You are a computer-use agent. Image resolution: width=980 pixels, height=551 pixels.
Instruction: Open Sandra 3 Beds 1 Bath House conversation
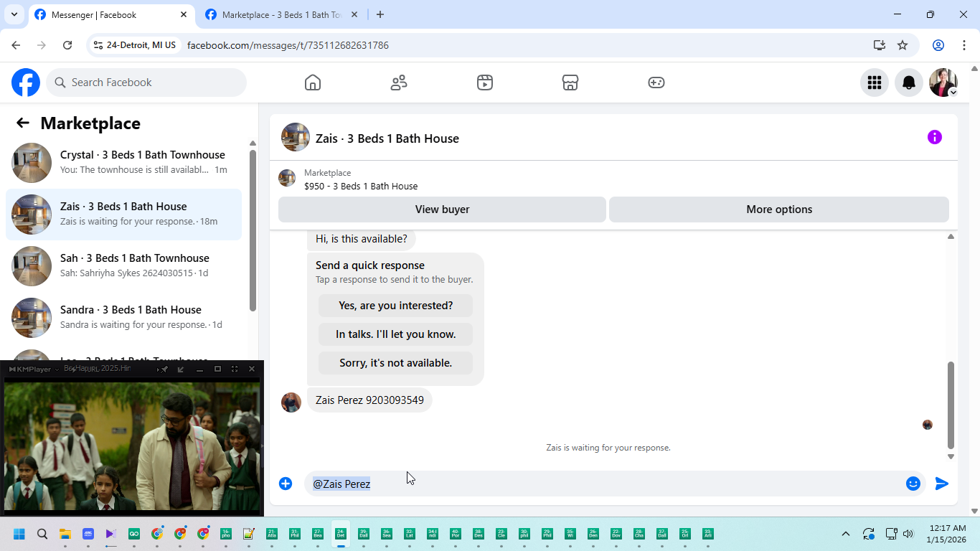(123, 318)
